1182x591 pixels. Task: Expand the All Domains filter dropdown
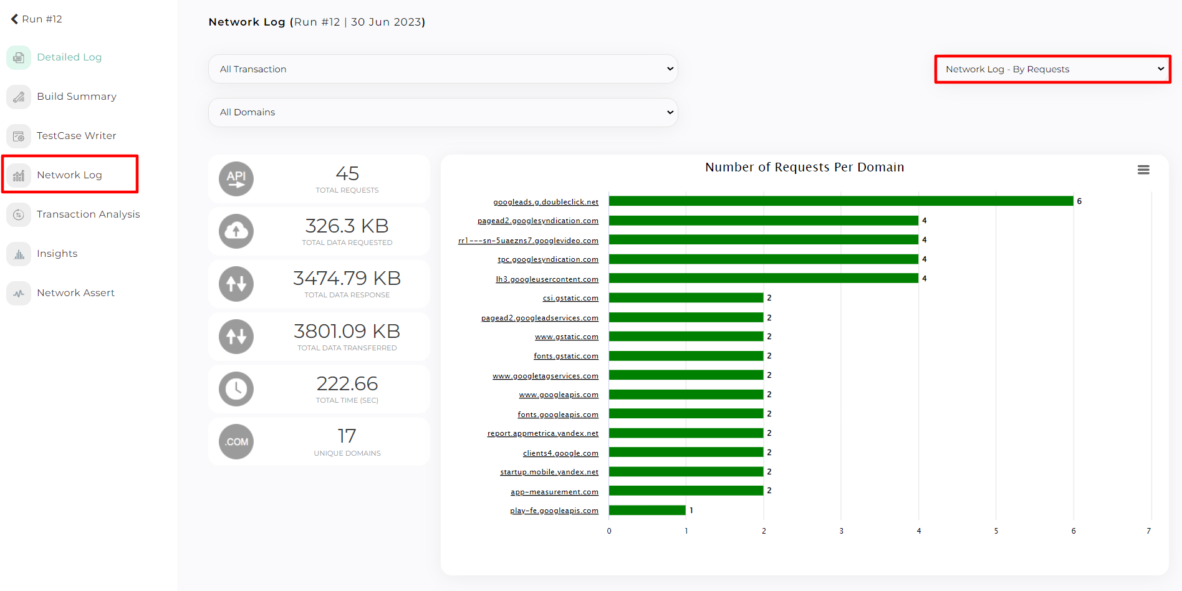pos(443,112)
